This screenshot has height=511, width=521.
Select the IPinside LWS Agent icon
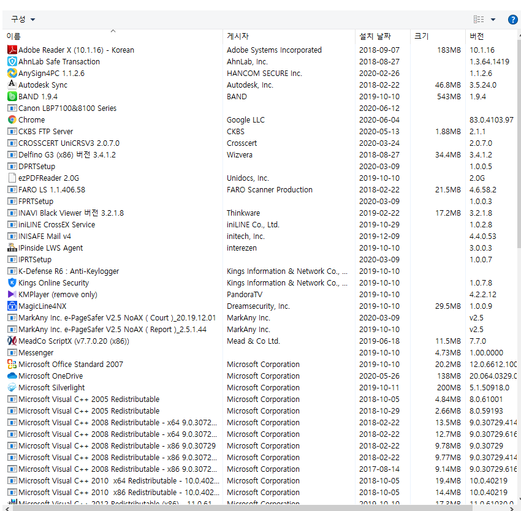[x=12, y=248]
